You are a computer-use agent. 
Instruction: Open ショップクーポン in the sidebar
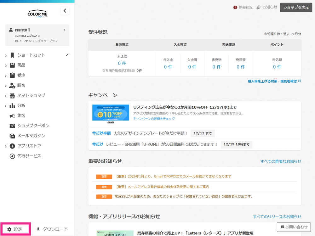[x=33, y=126]
